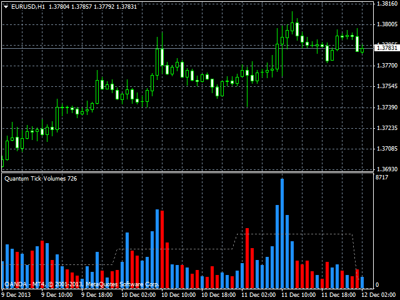The height and width of the screenshot is (300, 400).
Task: Click the 10 Dec 02:00 time label
Action: point(139,294)
